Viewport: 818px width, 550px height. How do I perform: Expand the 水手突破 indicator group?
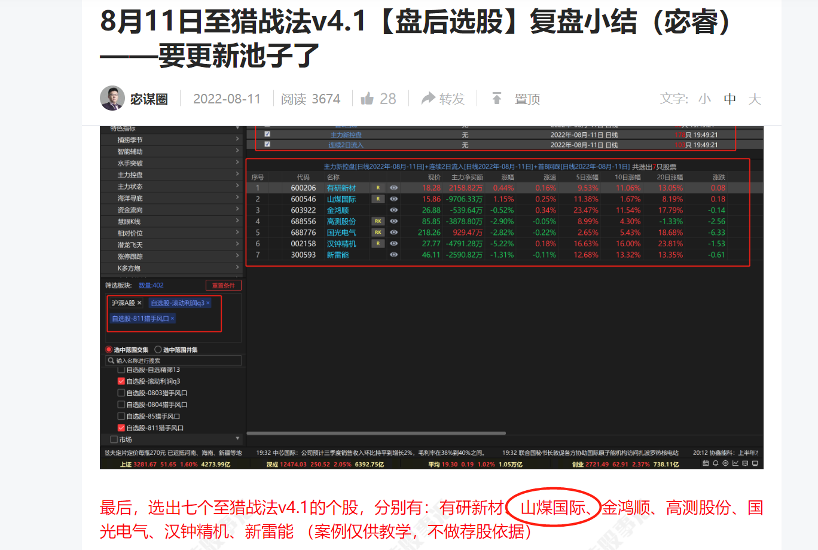(x=237, y=163)
